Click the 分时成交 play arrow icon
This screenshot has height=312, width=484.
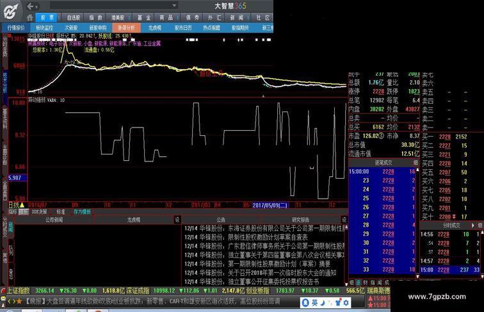[473, 226]
